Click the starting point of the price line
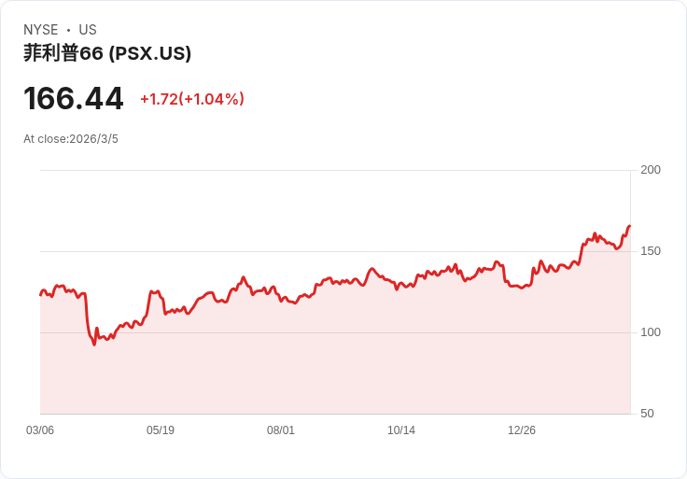The height and width of the screenshot is (479, 687). click(41, 294)
